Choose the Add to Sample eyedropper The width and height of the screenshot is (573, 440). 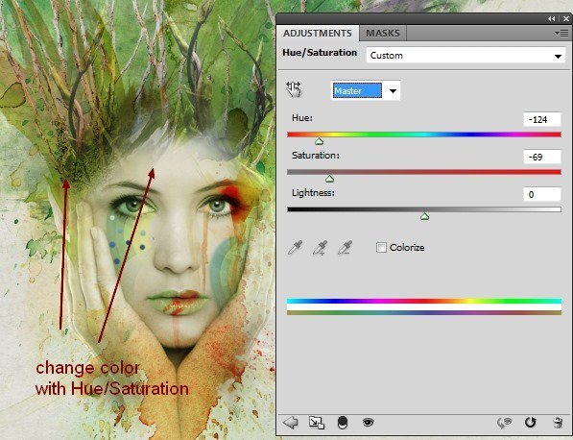coord(321,248)
